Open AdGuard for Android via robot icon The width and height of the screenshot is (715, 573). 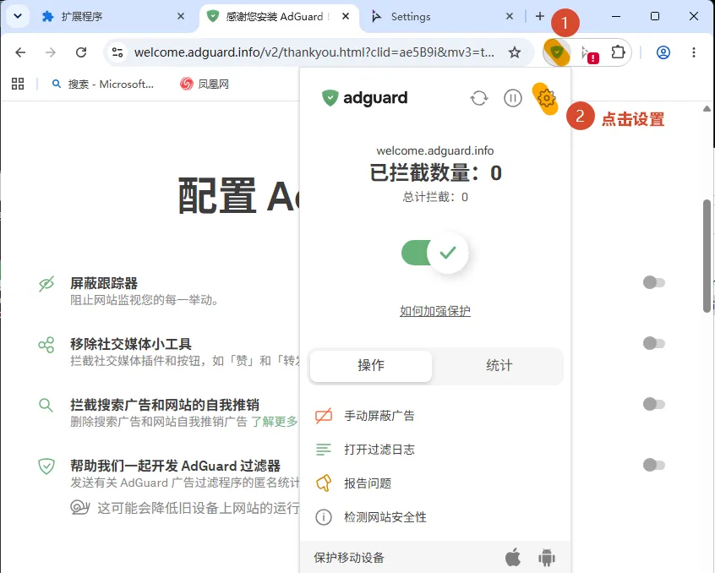[546, 558]
